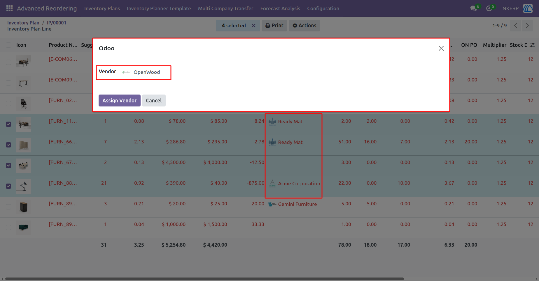The width and height of the screenshot is (539, 281).
Task: Open the activities clock icon
Action: [489, 8]
